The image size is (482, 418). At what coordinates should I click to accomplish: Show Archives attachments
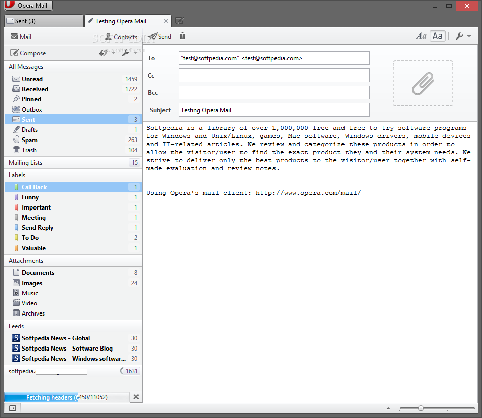coord(73,313)
